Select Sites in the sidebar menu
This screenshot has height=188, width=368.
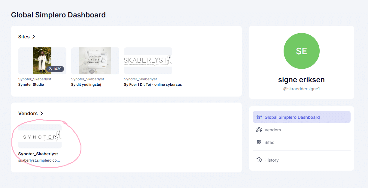[x=269, y=142]
